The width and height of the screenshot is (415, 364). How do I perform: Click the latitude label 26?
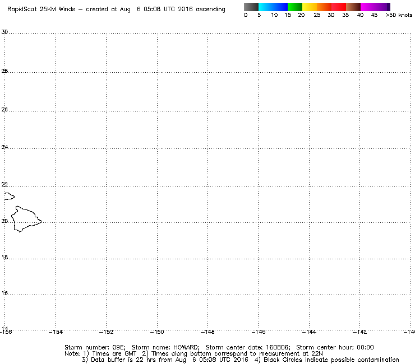pos(4,109)
